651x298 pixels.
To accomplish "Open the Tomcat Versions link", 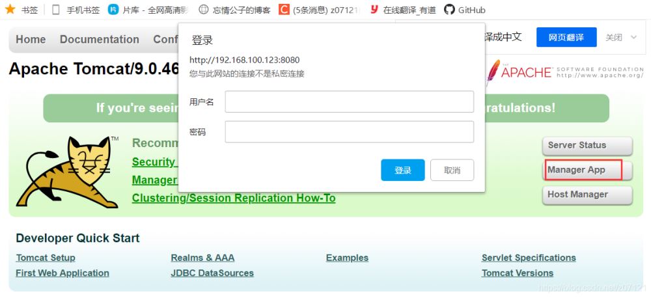I will click(518, 273).
